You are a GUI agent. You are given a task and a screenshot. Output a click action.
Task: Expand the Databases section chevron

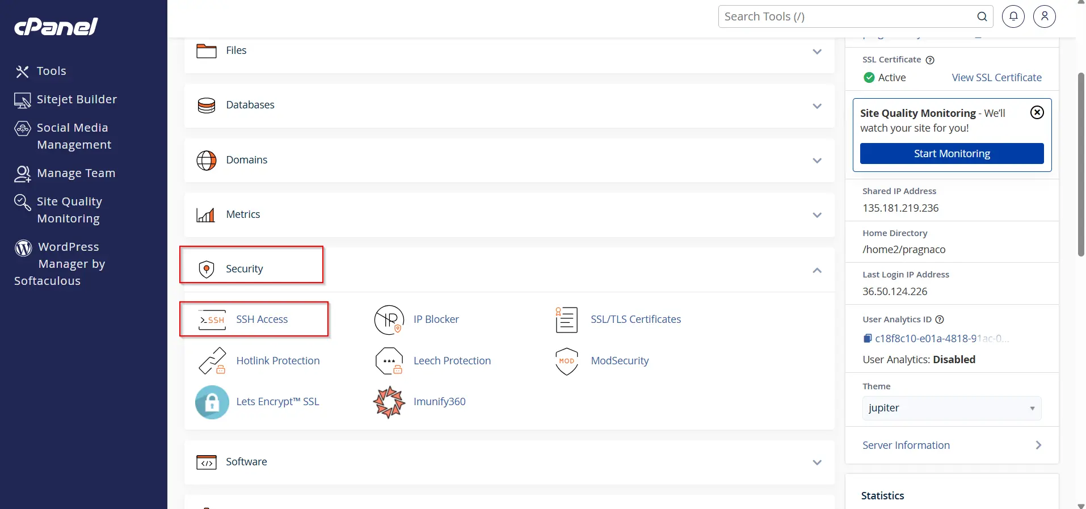point(817,106)
